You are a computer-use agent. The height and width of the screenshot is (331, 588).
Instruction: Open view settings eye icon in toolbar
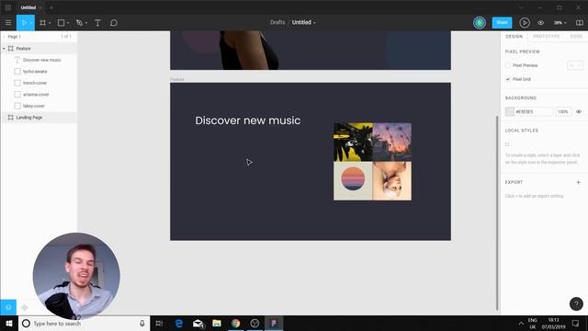coord(541,23)
